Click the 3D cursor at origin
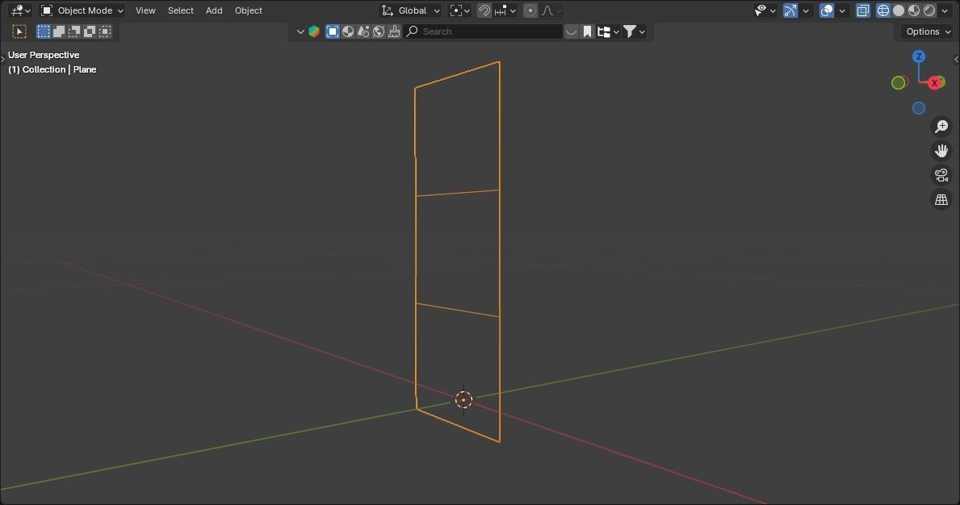960x505 pixels. tap(463, 400)
